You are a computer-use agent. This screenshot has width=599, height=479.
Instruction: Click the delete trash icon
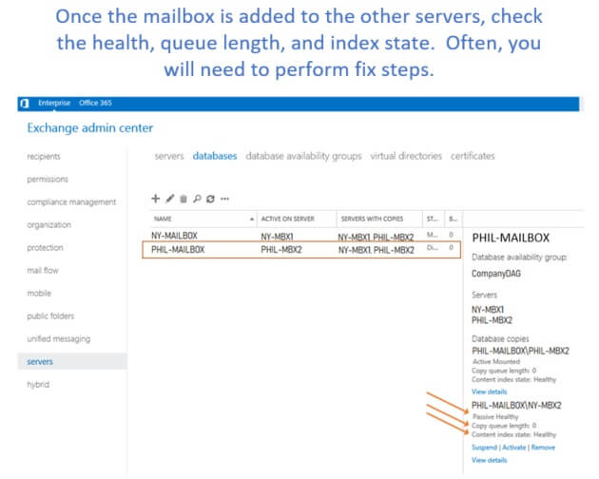pyautogui.click(x=184, y=199)
